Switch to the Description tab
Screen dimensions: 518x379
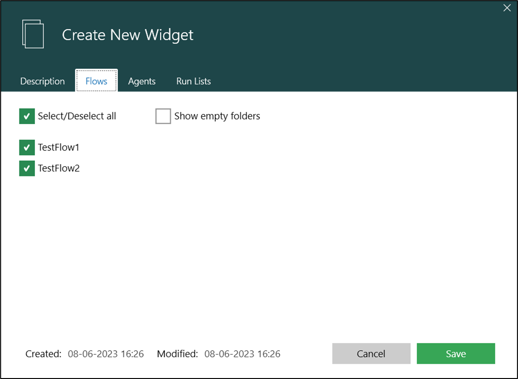click(43, 81)
